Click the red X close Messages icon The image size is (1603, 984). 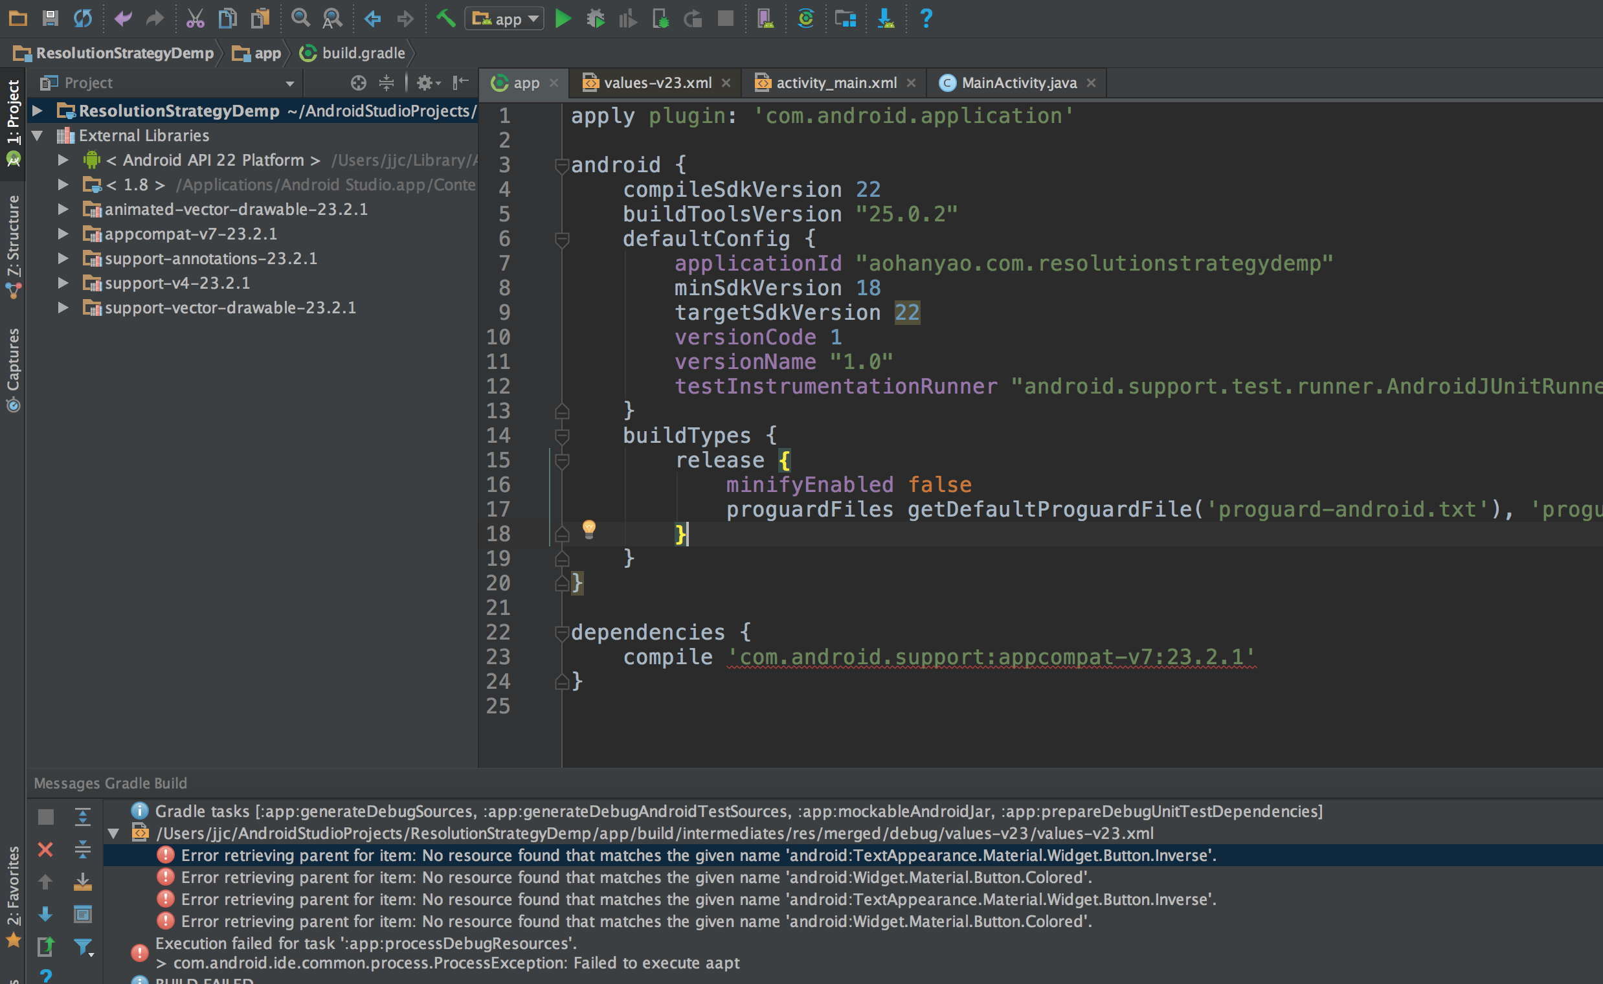point(45,849)
